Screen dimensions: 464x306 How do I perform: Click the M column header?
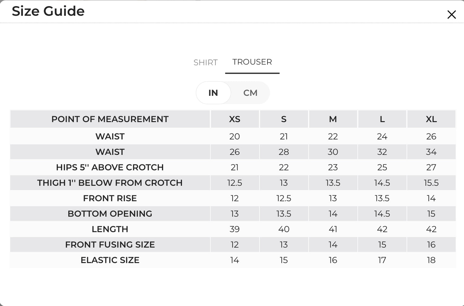(333, 119)
